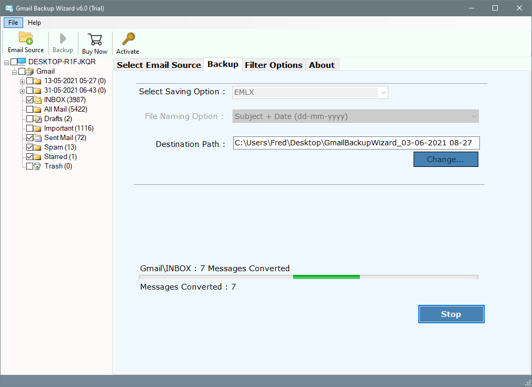Collapse the Gmail tree node
The image size is (532, 387).
coord(14,72)
